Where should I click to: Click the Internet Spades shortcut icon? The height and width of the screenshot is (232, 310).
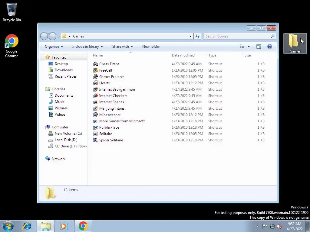(95, 102)
